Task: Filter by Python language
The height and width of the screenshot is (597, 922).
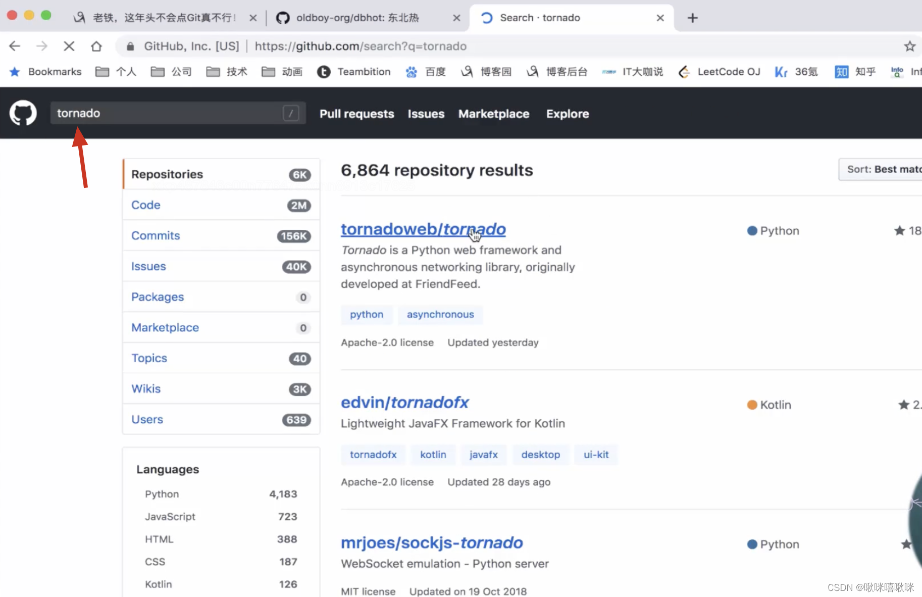Action: 221,494
